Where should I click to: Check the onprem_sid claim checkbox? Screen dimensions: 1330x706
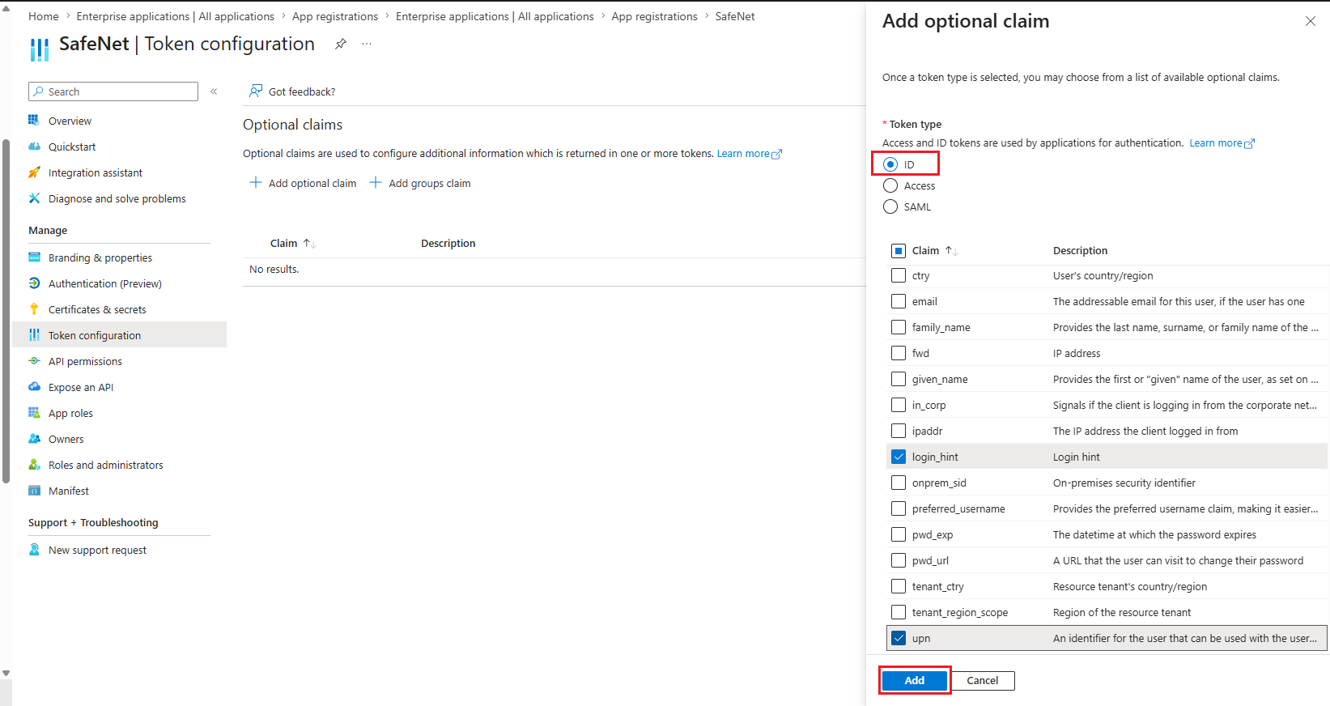pos(899,483)
